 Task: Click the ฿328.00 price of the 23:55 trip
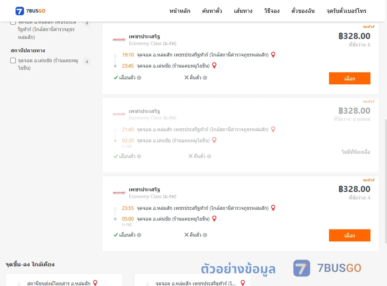pyautogui.click(x=354, y=189)
